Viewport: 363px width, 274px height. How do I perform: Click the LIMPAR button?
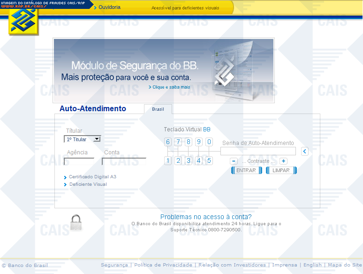(281, 170)
